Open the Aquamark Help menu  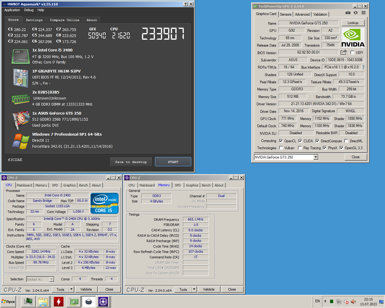coord(41,10)
